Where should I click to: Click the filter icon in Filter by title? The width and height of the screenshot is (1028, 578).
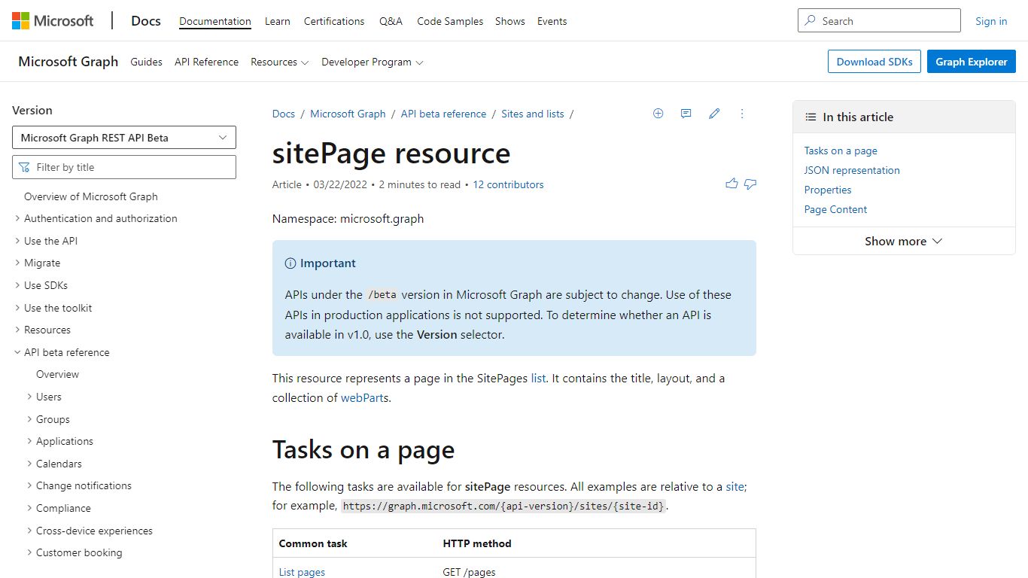tap(24, 167)
